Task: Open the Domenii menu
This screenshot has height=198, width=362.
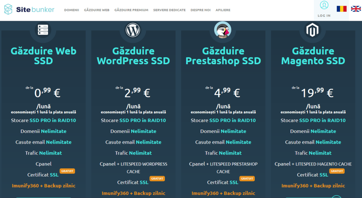Action: click(x=71, y=10)
